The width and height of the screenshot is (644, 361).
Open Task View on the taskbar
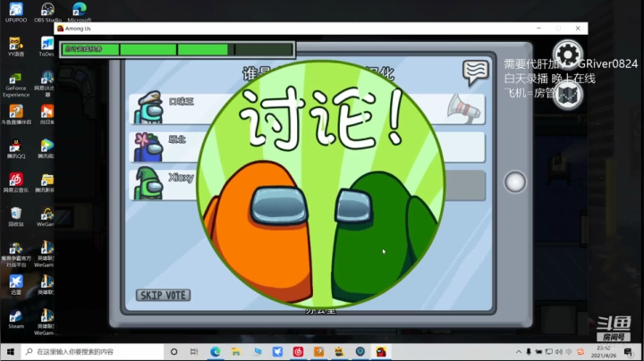pos(194,352)
